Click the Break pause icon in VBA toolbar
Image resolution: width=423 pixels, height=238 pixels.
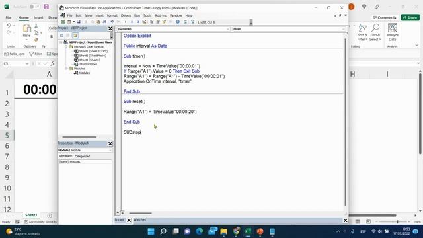pyautogui.click(x=132, y=22)
